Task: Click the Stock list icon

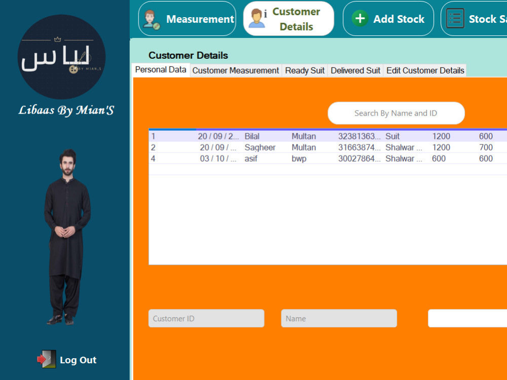Action: pyautogui.click(x=455, y=18)
